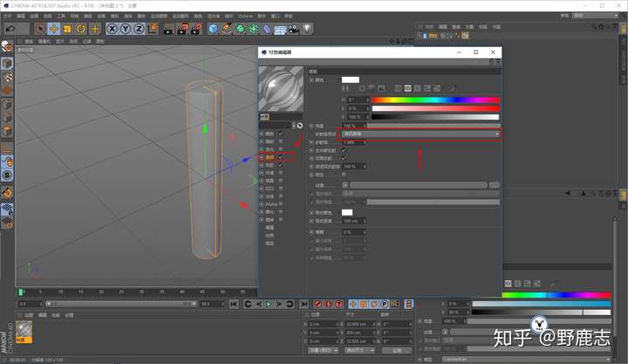The height and width of the screenshot is (364, 628).
Task: Go to the start of the animation
Action: [x=234, y=305]
